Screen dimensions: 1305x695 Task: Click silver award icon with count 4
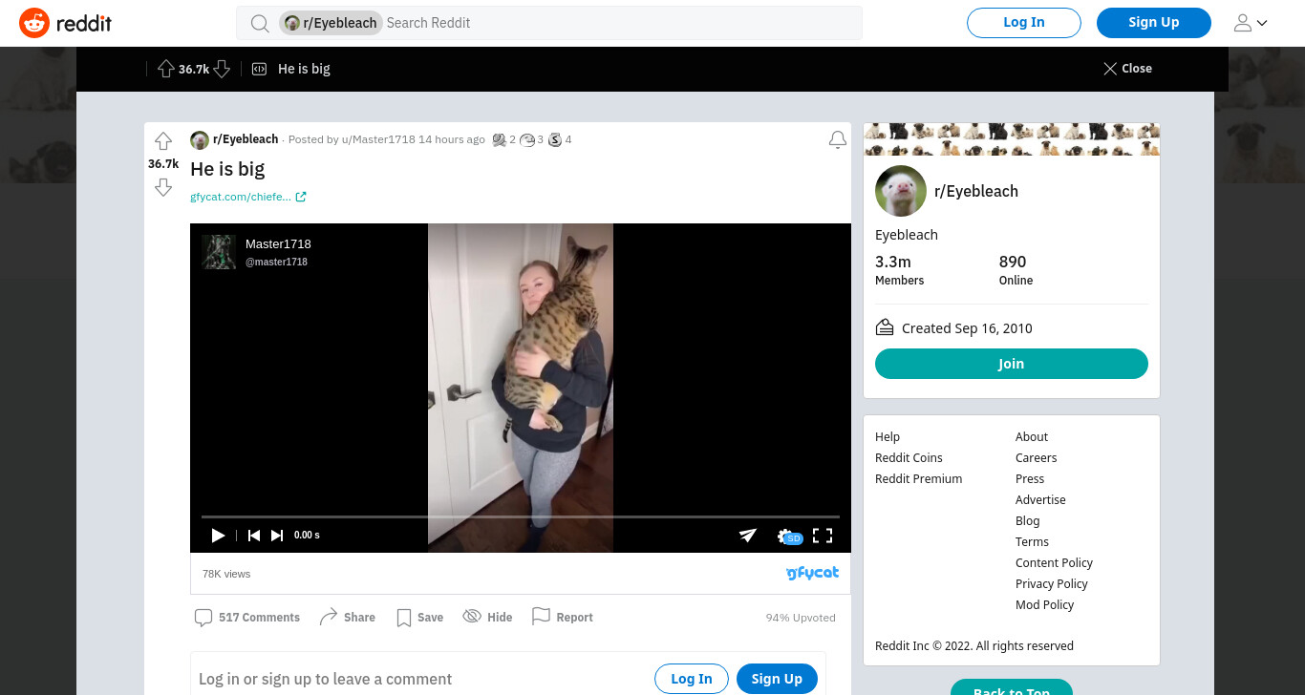click(x=555, y=140)
